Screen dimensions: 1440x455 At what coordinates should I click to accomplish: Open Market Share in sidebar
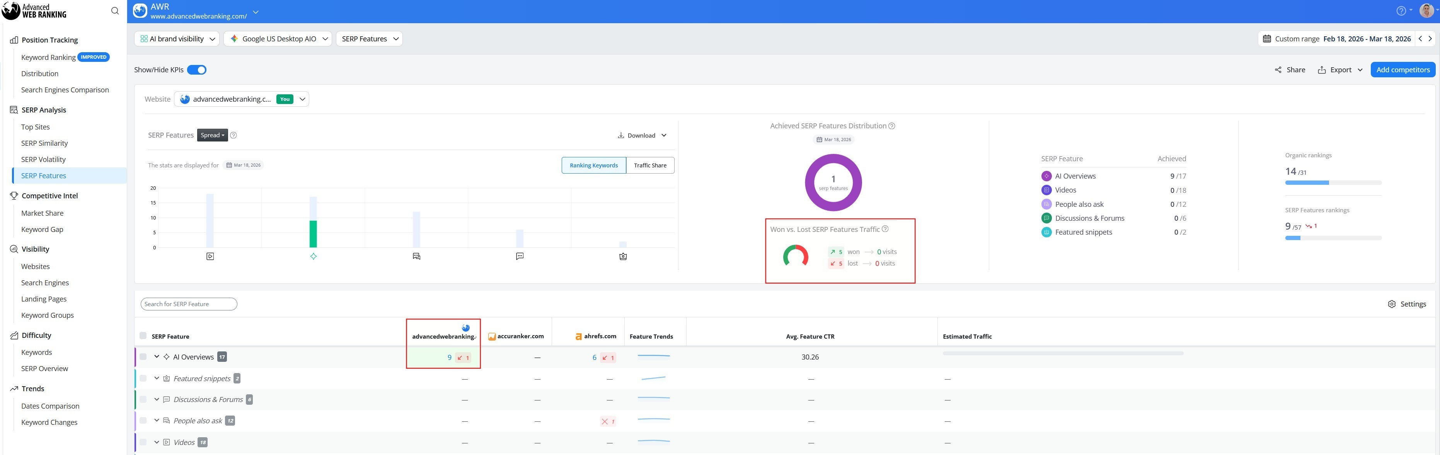point(42,213)
